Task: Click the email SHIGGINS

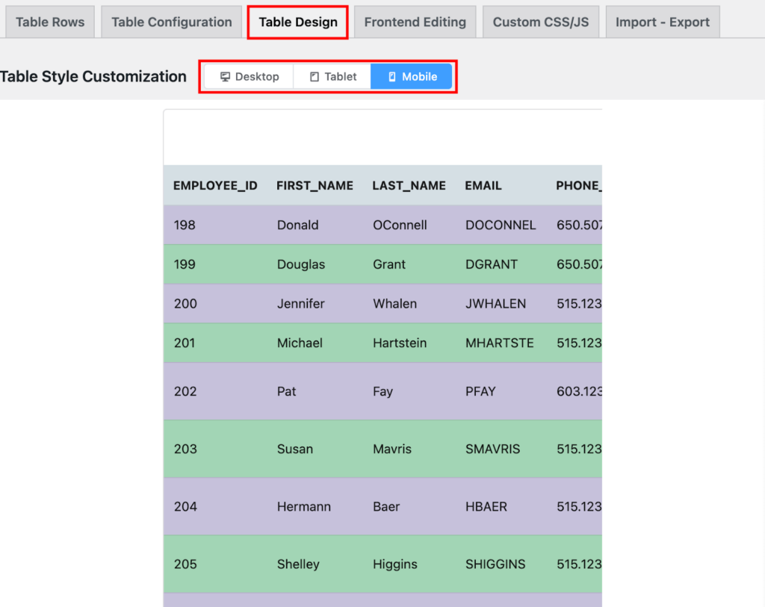Action: tap(495, 564)
